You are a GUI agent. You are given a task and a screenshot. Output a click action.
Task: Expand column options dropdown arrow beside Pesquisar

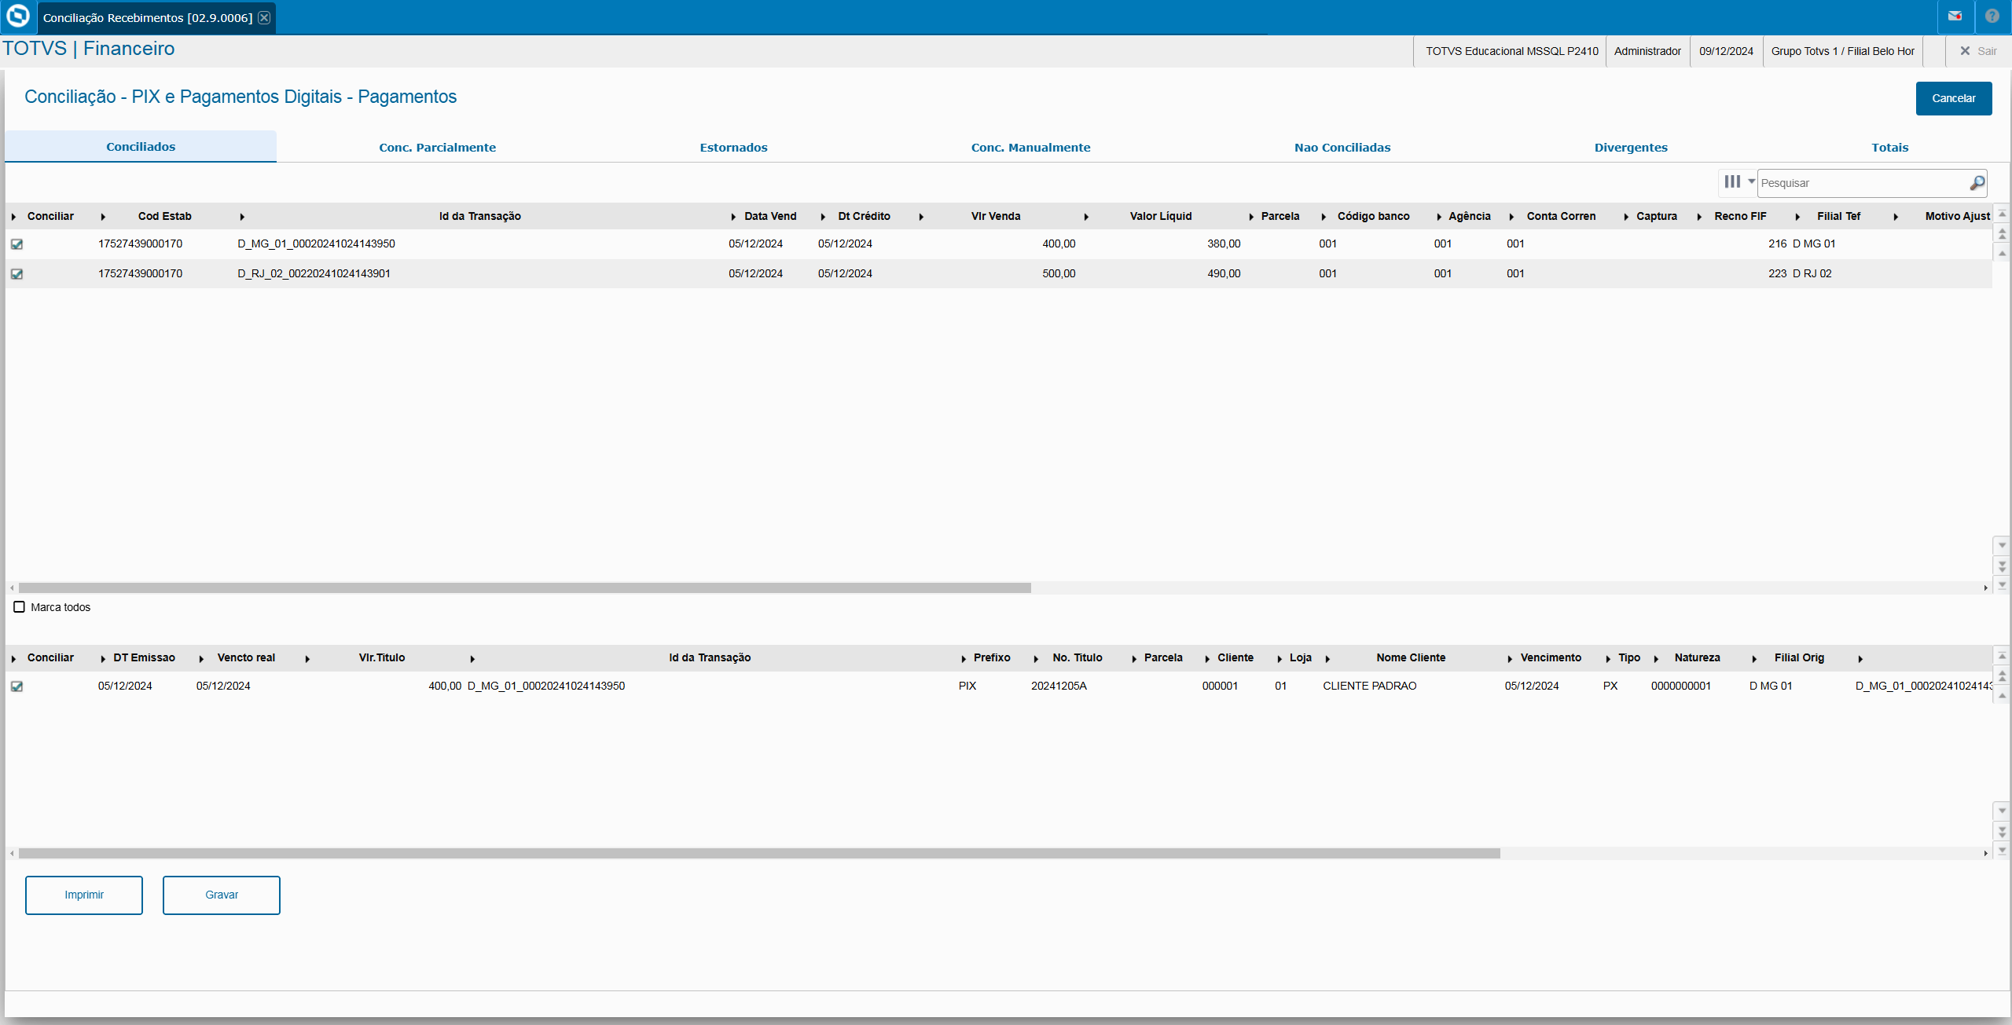[1751, 182]
